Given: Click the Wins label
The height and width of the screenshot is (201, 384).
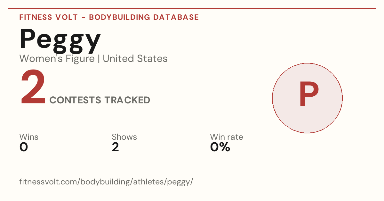Looking at the screenshot, I should click(29, 137).
